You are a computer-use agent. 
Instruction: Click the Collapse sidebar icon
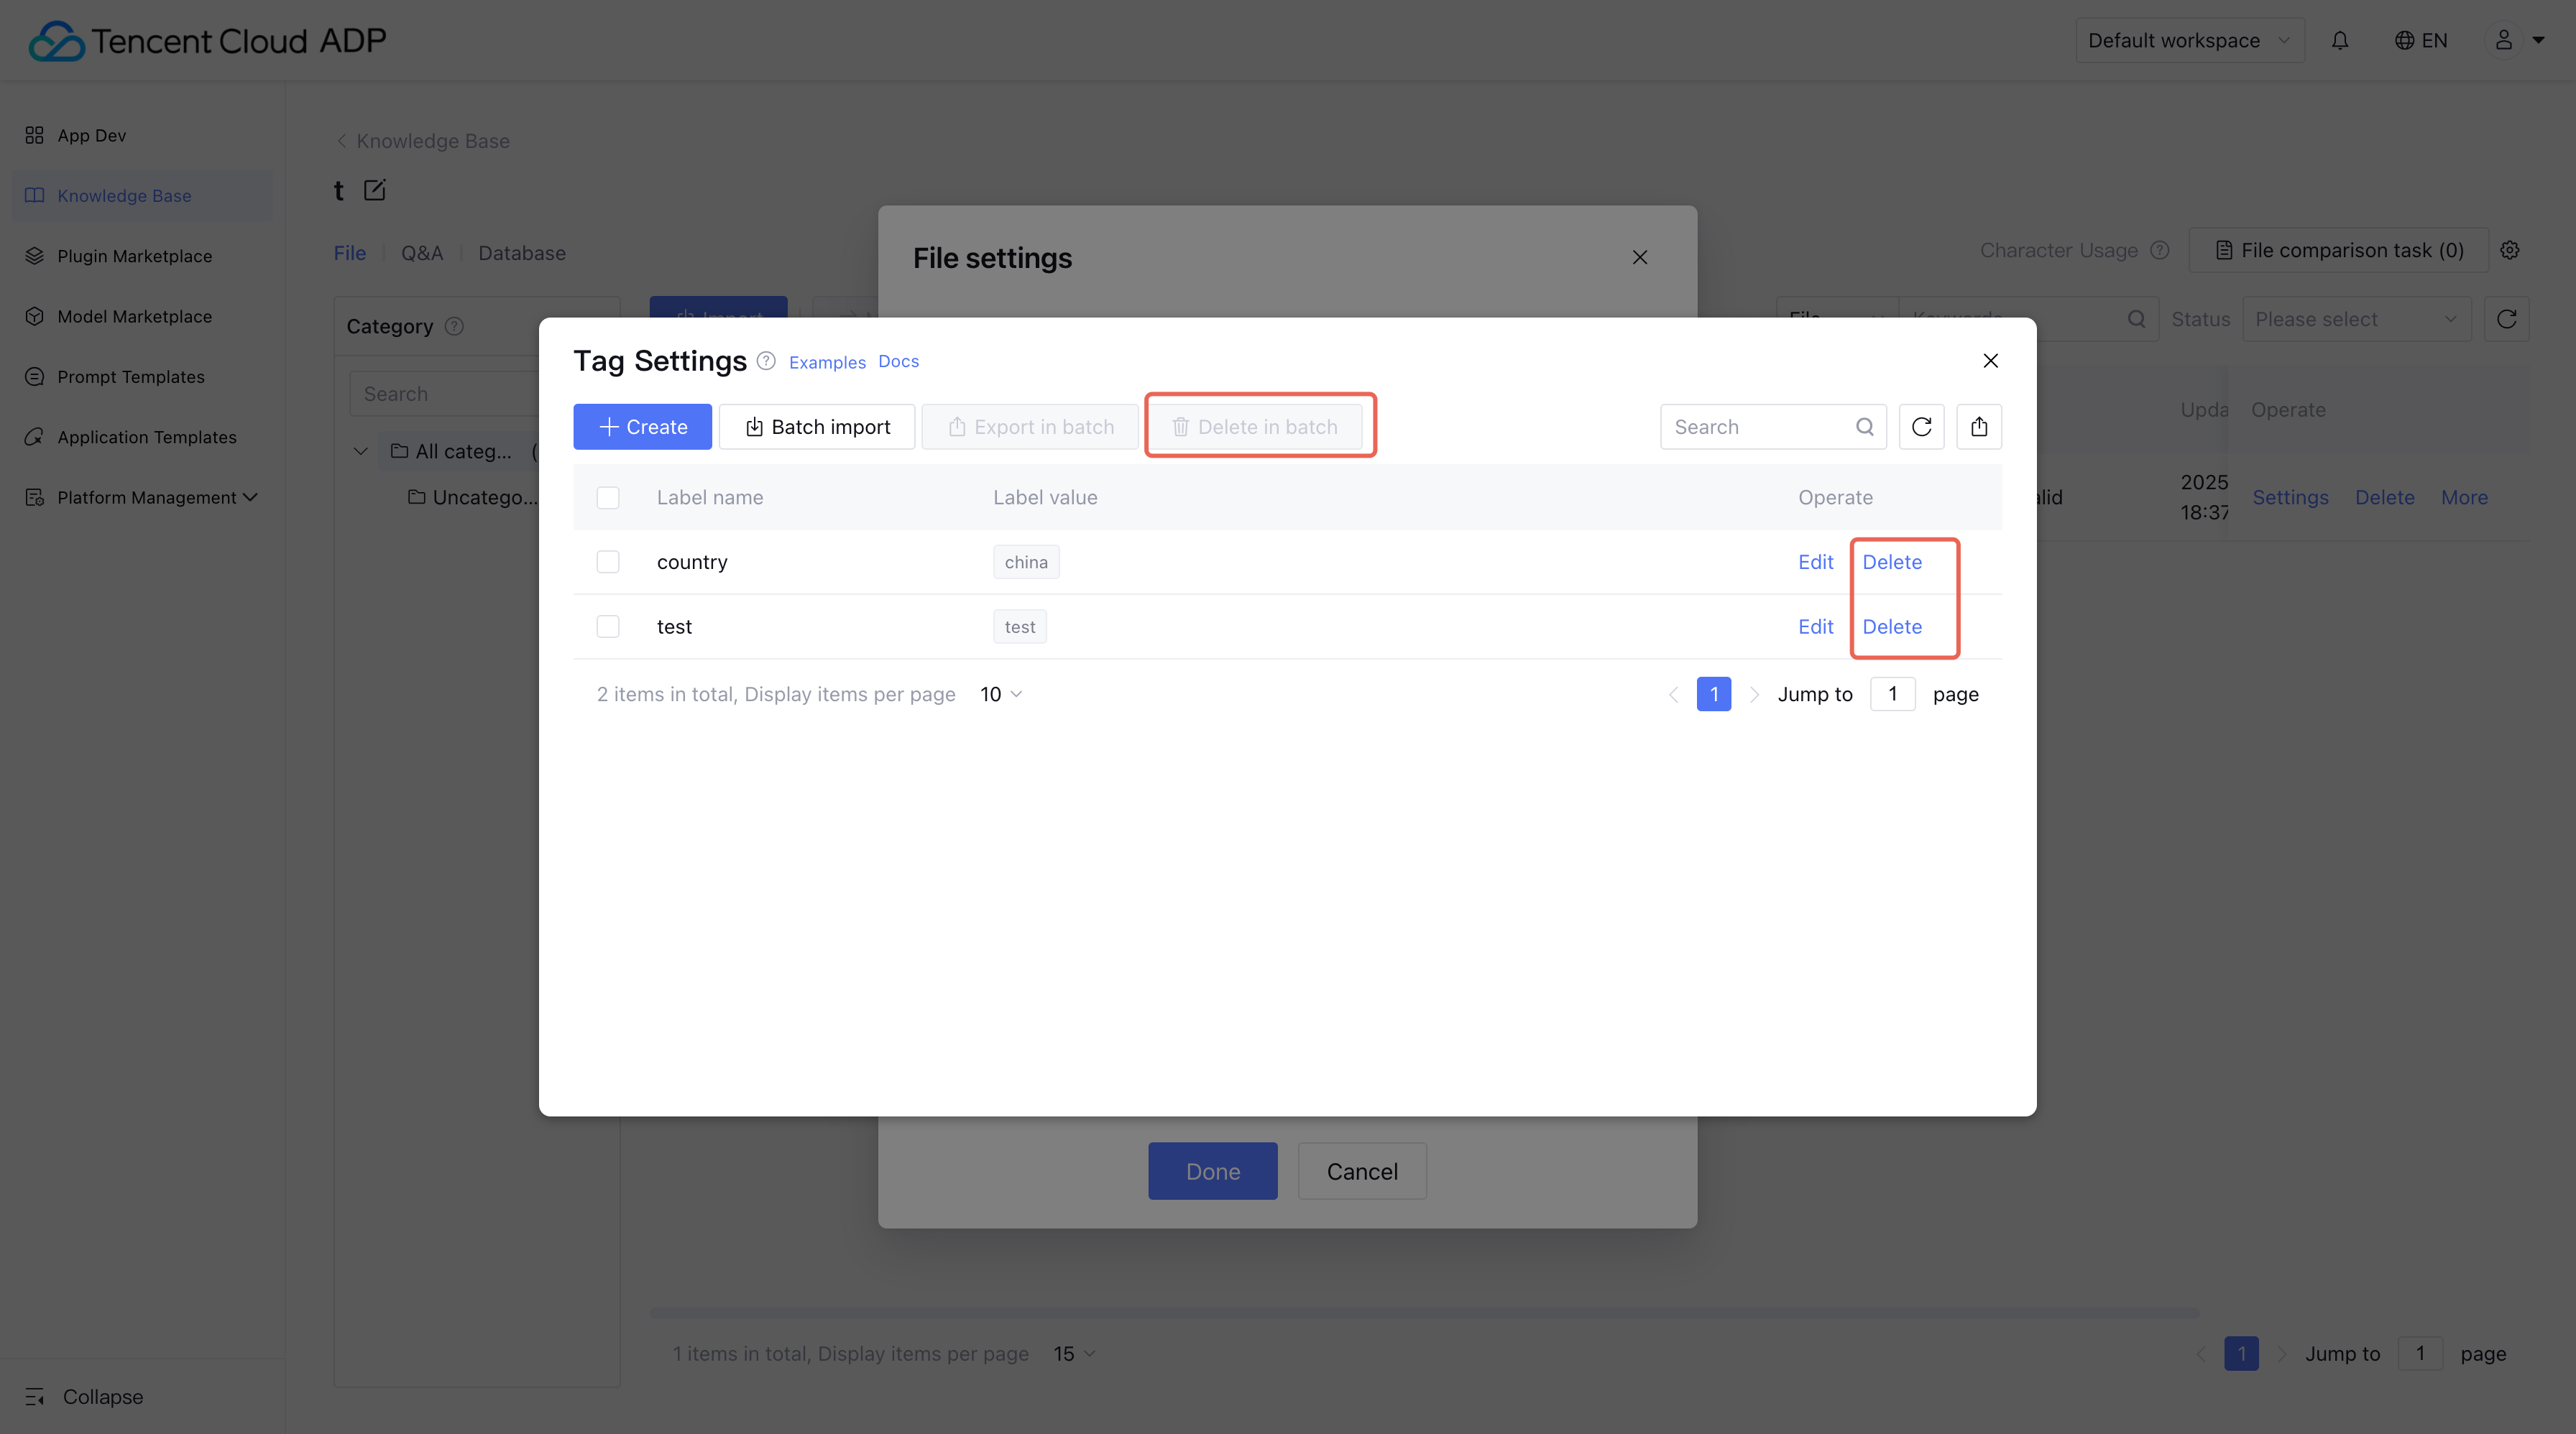(x=35, y=1396)
